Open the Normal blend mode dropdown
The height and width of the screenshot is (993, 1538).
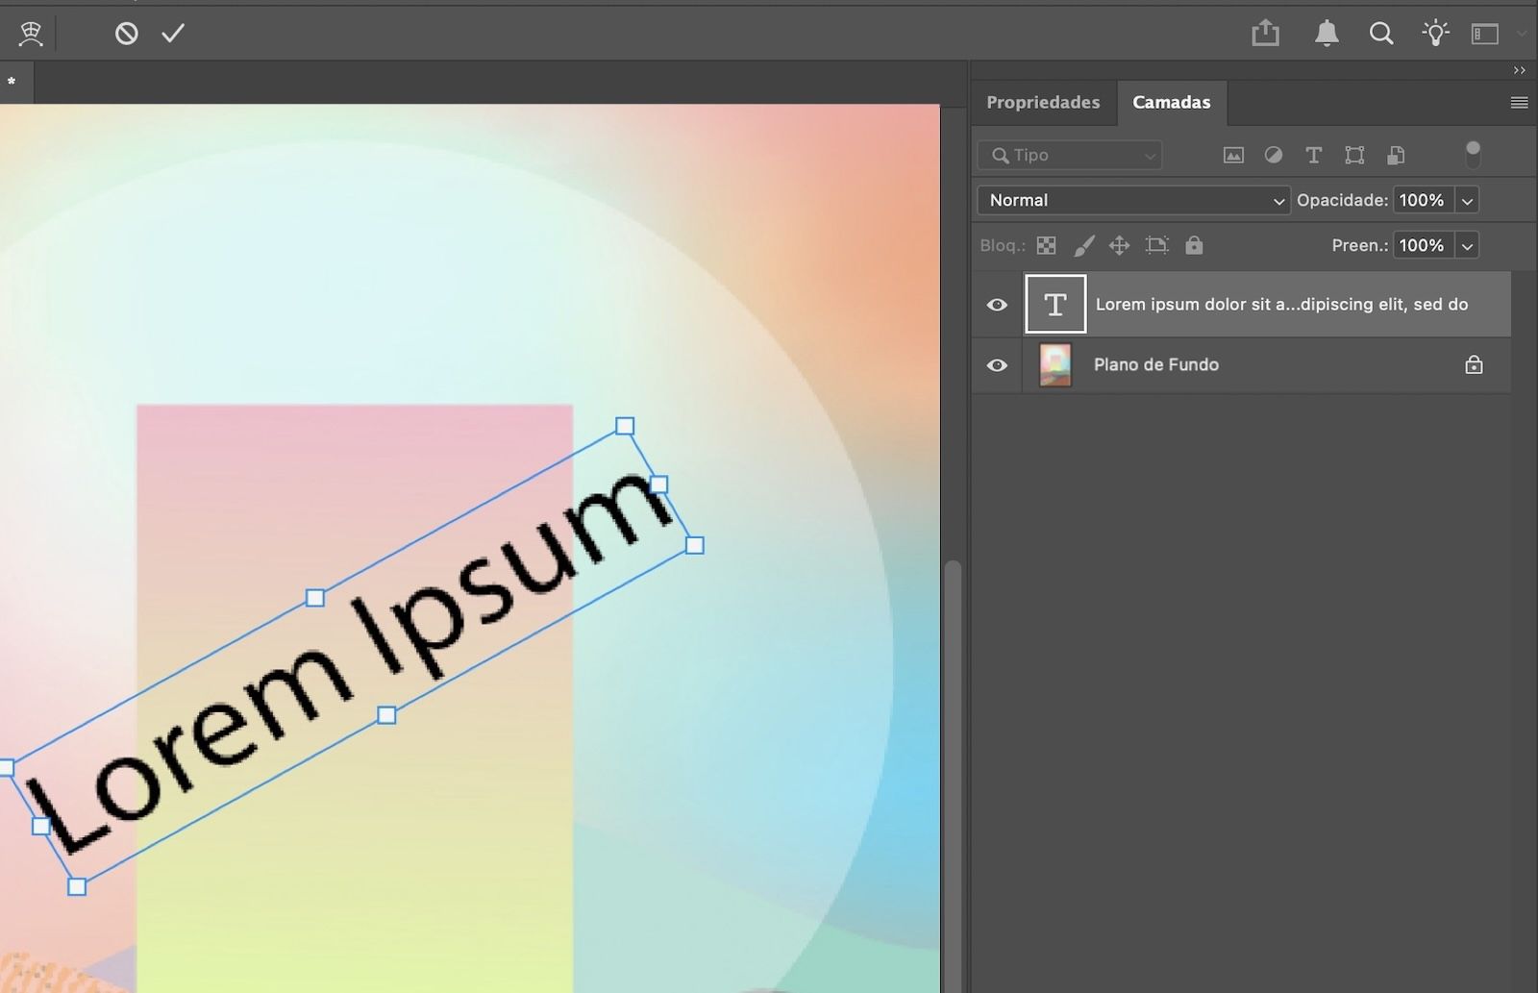(1133, 200)
